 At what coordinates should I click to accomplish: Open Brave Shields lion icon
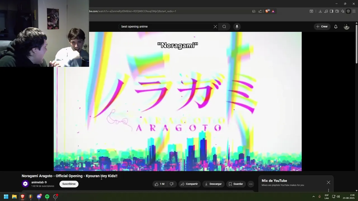point(267,11)
